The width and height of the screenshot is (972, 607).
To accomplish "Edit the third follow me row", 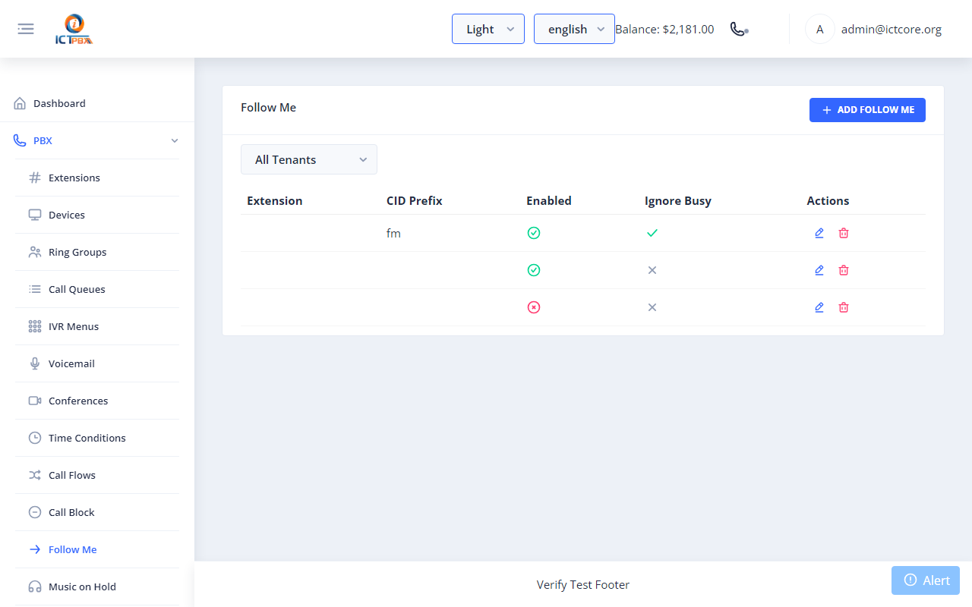I will click(819, 307).
